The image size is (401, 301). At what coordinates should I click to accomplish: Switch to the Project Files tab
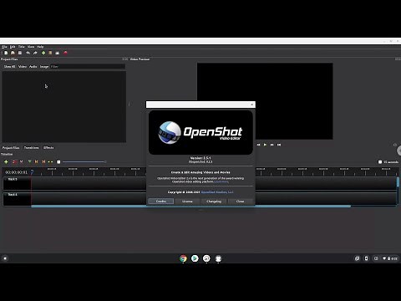(11, 148)
